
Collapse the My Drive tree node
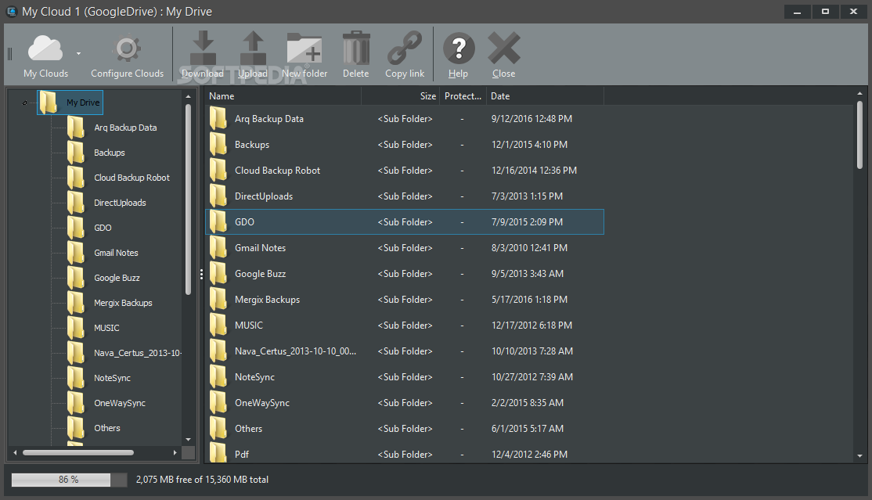24,103
